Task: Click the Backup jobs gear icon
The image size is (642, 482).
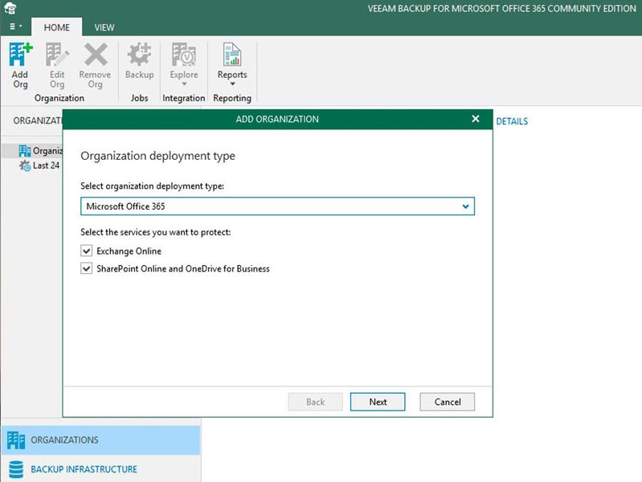Action: click(x=139, y=55)
